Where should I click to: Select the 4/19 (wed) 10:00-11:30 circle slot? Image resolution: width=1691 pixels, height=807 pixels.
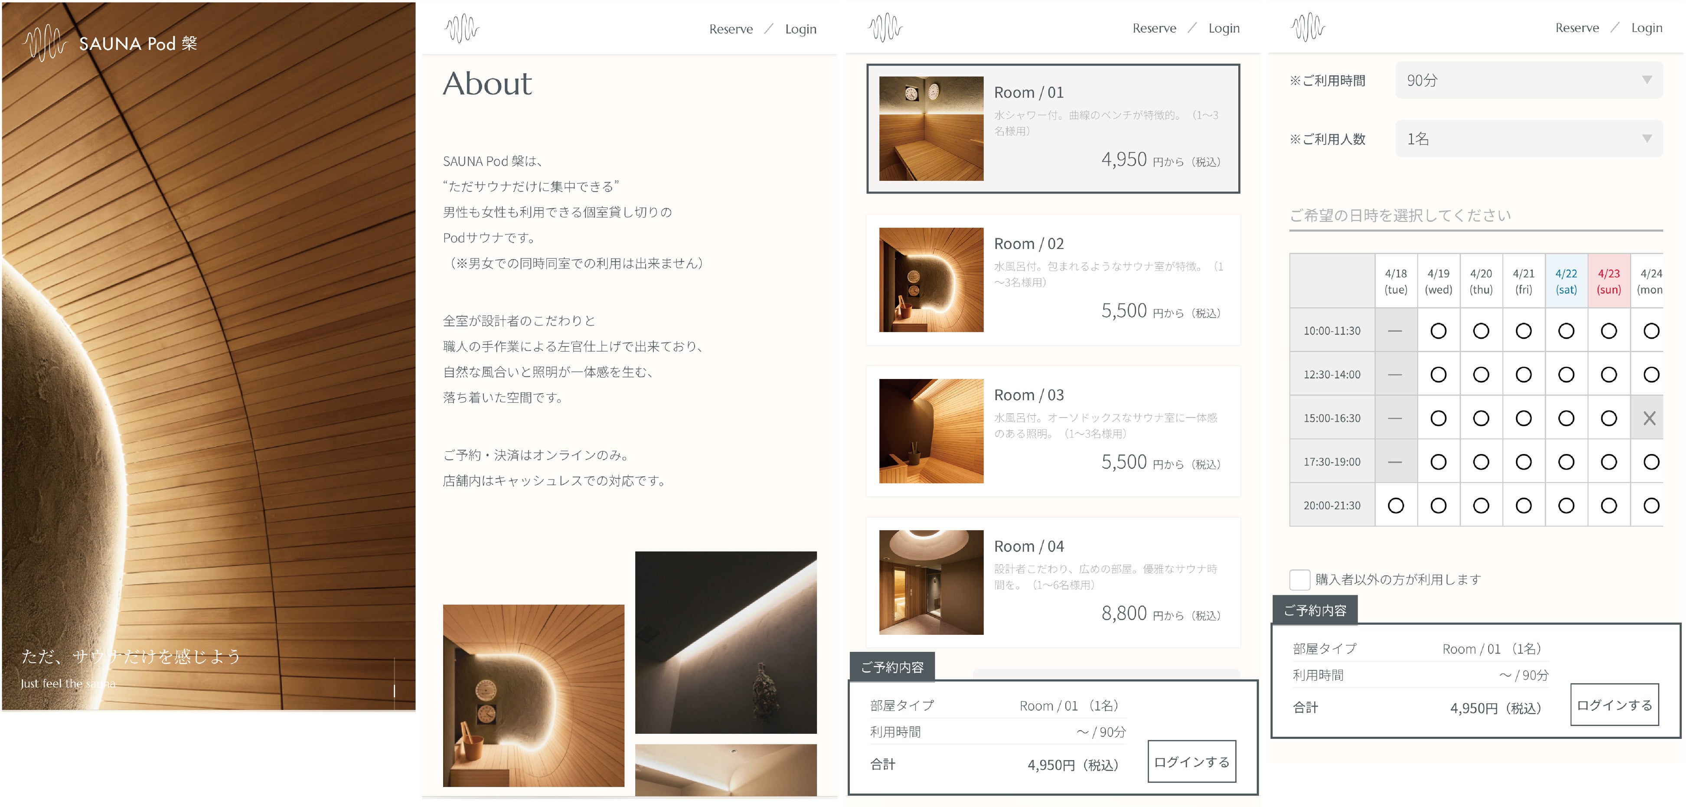[x=1438, y=331]
